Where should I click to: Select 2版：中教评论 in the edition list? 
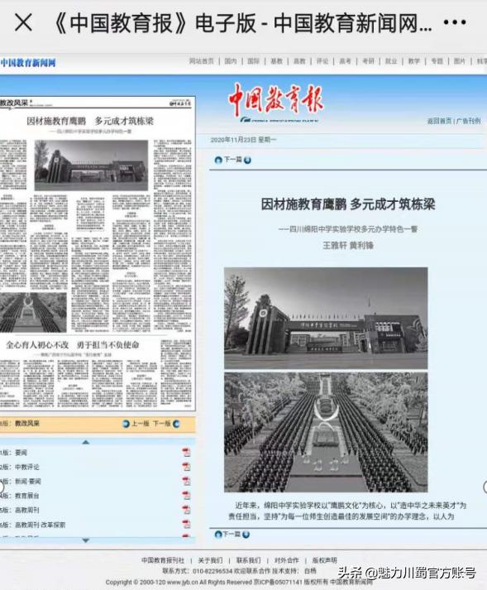tap(20, 467)
